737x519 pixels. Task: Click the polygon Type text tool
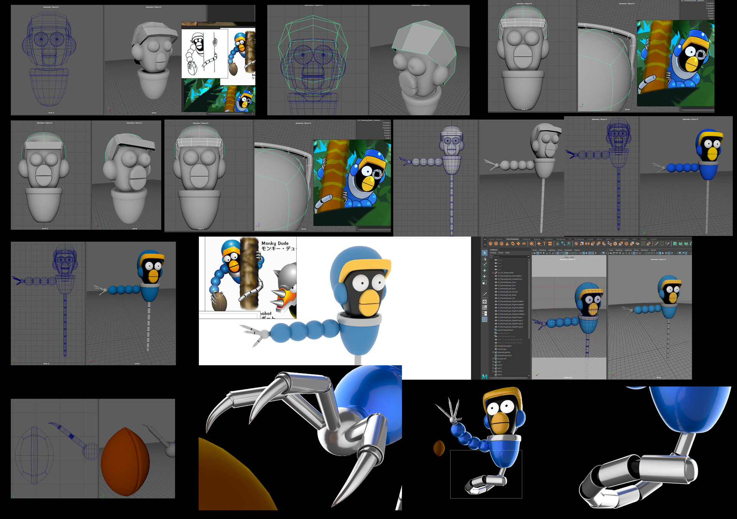coord(544,244)
